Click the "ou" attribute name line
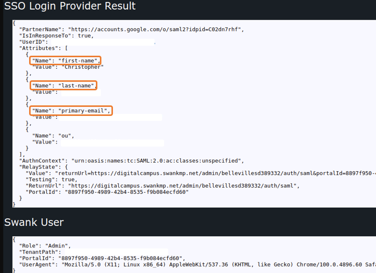Viewport: 376px width, 273px height. [53, 135]
